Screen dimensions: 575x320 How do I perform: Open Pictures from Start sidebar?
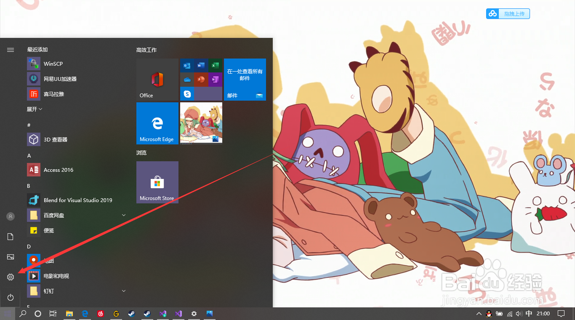(x=11, y=257)
